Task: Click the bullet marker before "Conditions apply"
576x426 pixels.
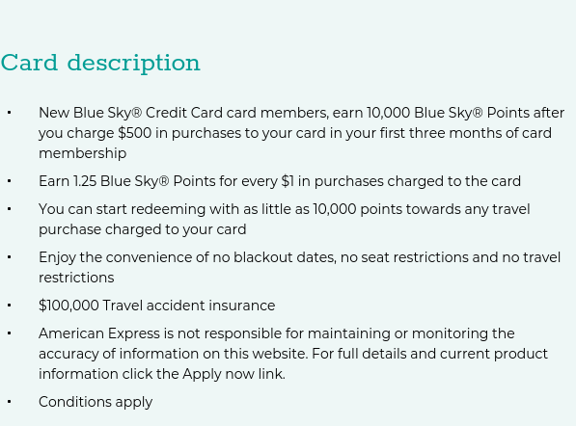Action: click(10, 402)
